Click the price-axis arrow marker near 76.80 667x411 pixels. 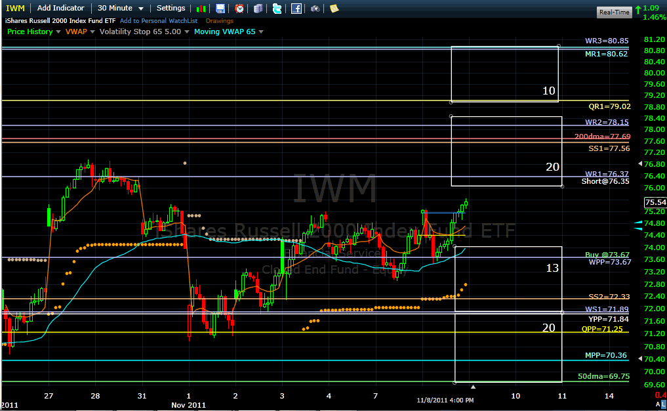pos(640,163)
